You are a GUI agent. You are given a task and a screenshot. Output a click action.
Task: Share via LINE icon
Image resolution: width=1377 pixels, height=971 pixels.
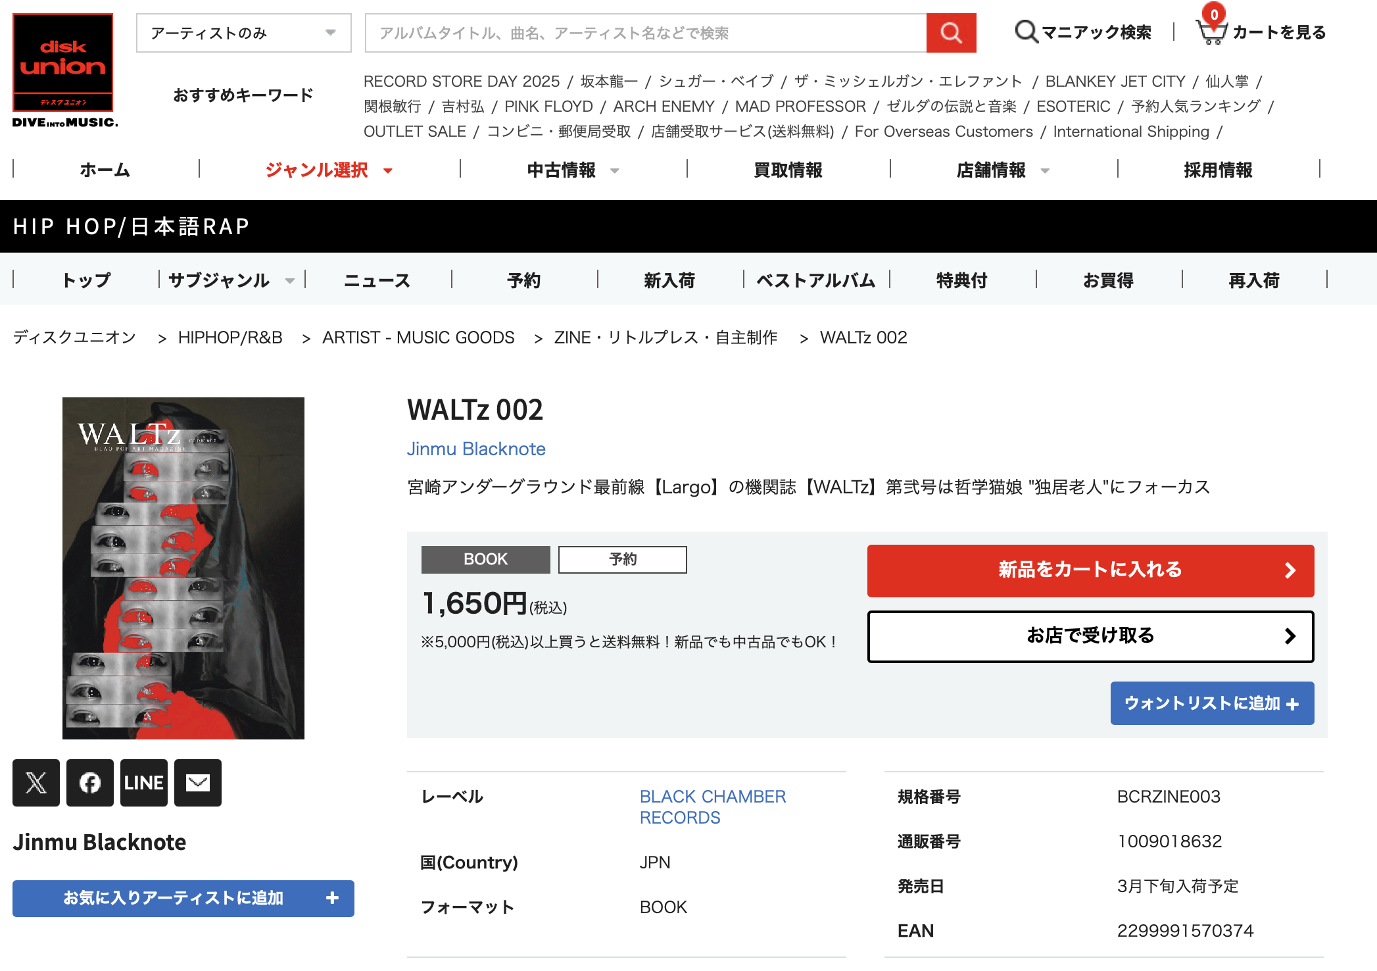point(144,783)
